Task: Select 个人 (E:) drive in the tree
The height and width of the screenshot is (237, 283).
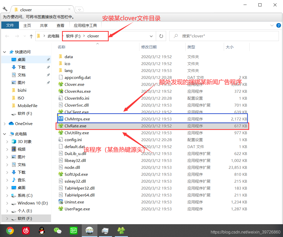Action: point(25,211)
